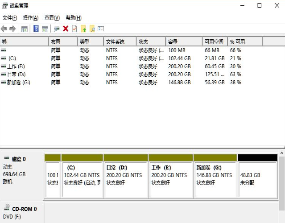Open the 操作(A) menu
This screenshot has height=223, width=285.
pyautogui.click(x=31, y=18)
